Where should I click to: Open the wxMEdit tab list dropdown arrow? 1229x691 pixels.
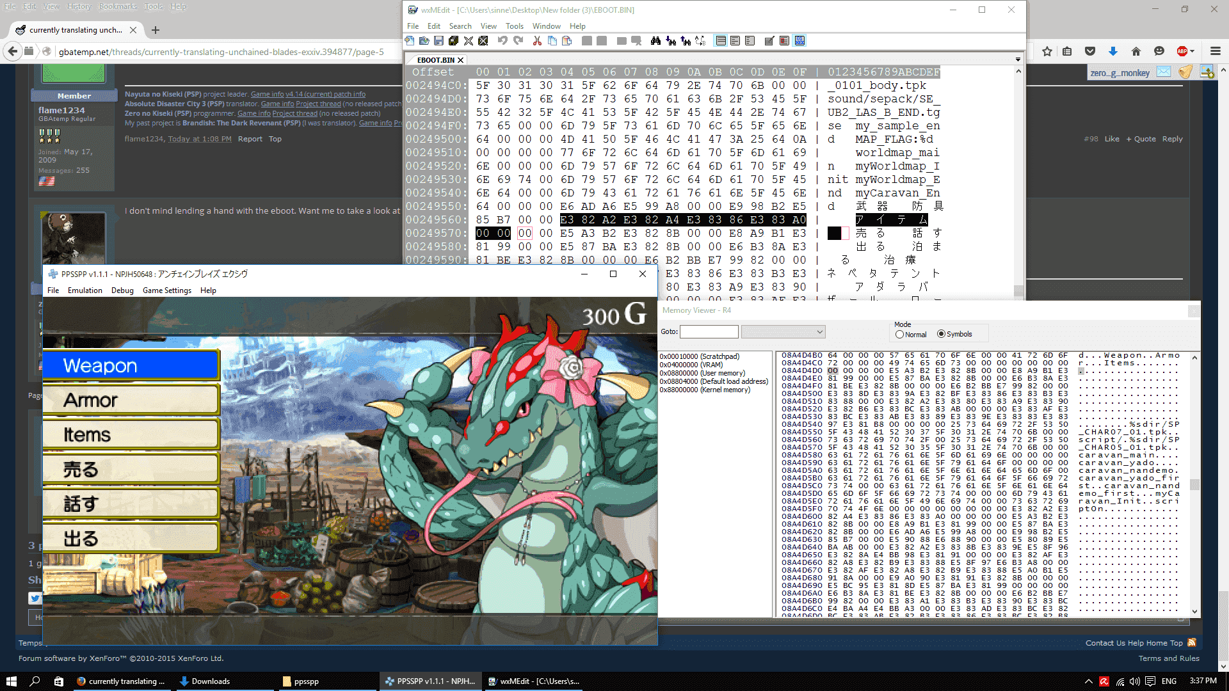tap(1018, 60)
